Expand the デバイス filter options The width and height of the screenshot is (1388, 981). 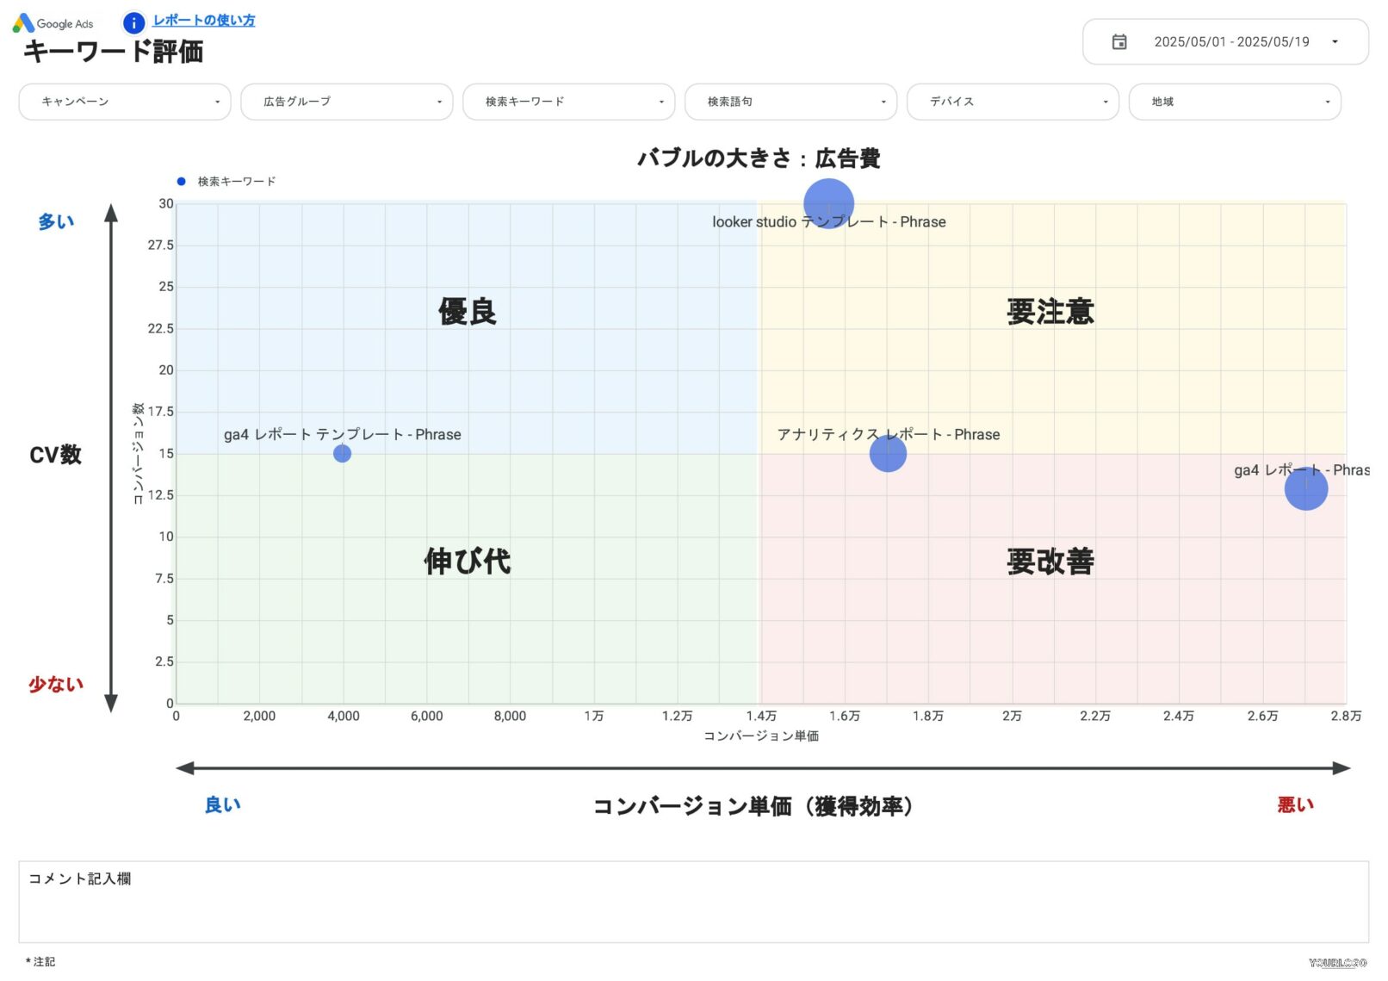[x=1013, y=102]
